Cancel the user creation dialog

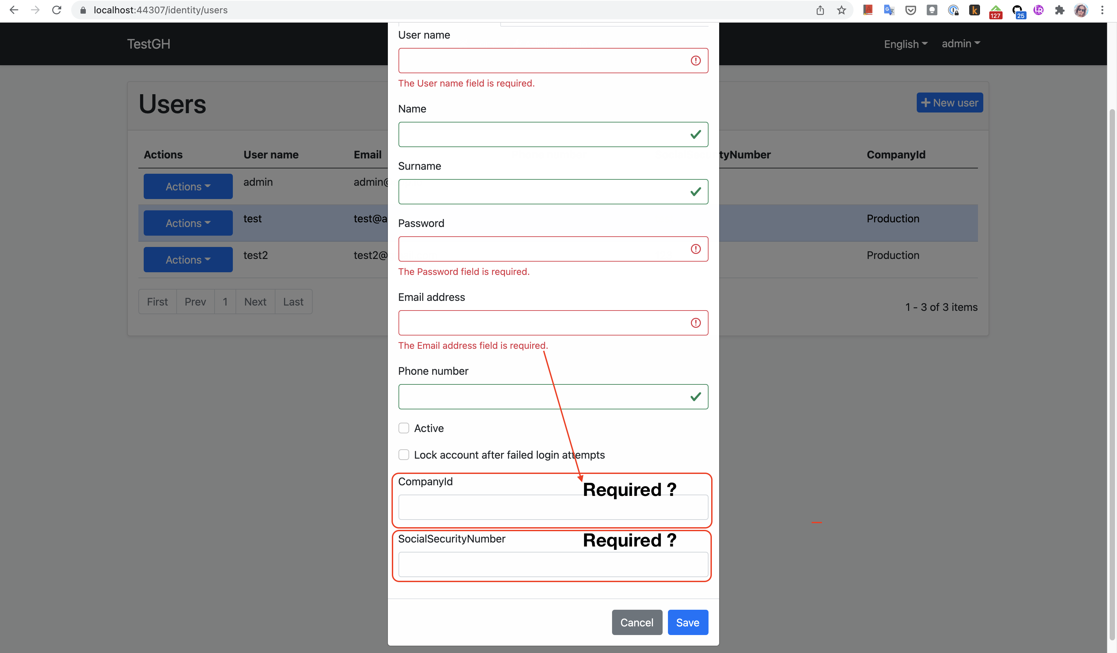637,622
